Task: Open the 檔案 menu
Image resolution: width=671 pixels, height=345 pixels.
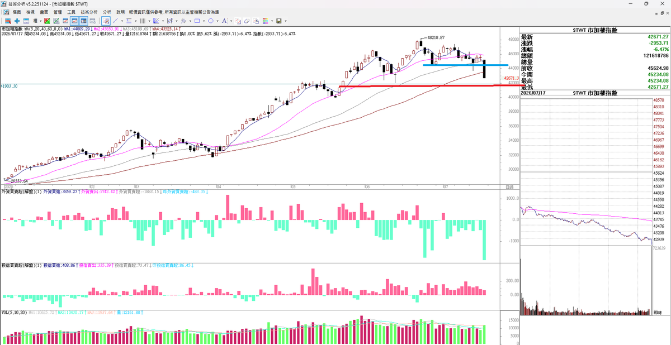Action: point(17,11)
